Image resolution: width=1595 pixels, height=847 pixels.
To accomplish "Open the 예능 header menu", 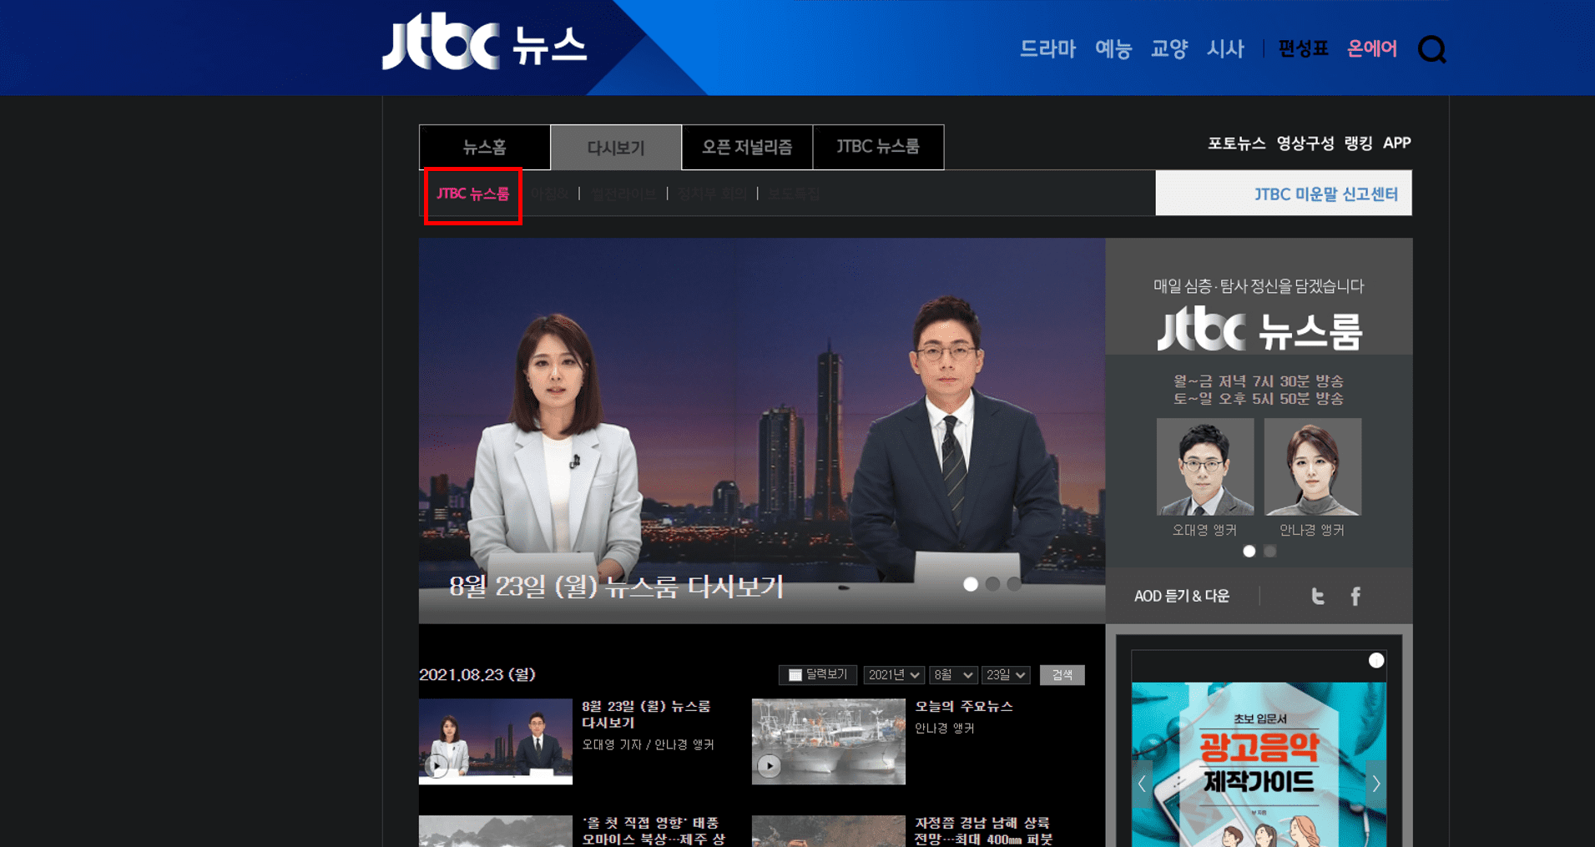I will point(1113,48).
